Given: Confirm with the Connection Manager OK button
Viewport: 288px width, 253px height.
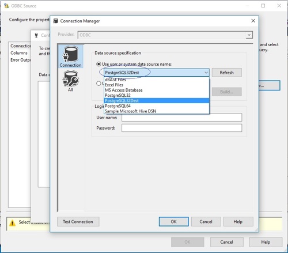Looking at the screenshot, I should [x=174, y=222].
